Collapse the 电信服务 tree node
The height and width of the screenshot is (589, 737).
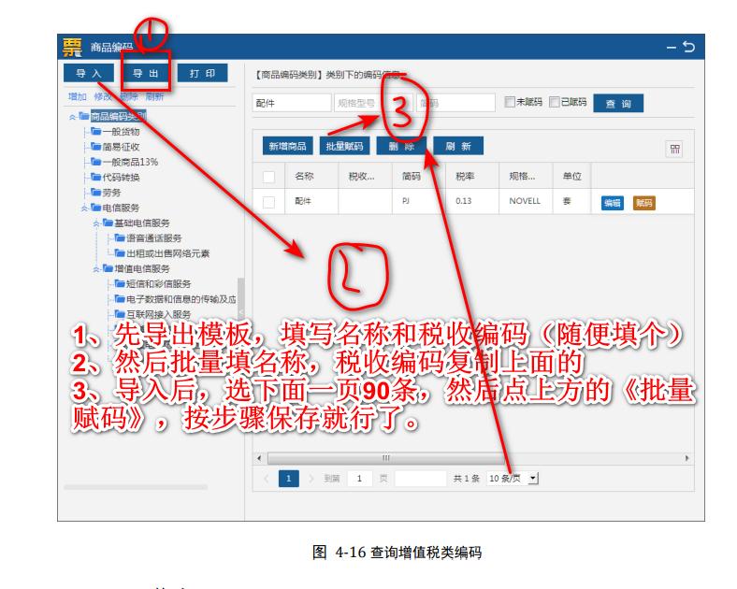pos(84,208)
